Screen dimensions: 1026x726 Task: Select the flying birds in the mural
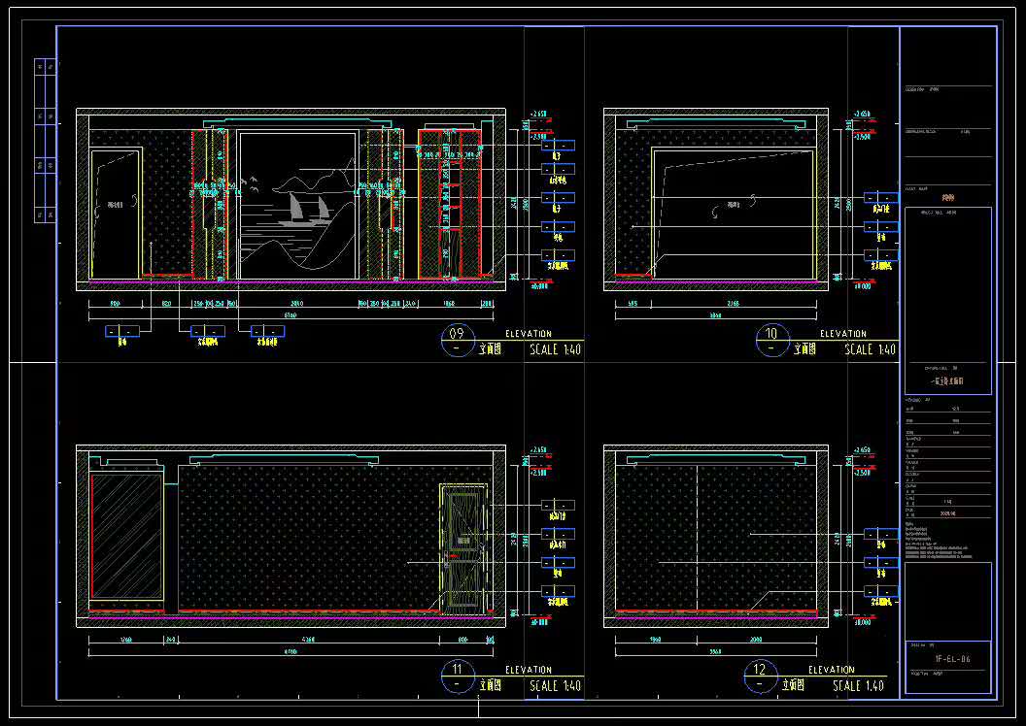(254, 180)
